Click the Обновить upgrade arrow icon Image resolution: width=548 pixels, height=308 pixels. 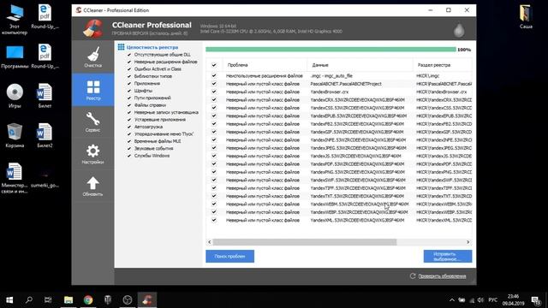coord(92,187)
